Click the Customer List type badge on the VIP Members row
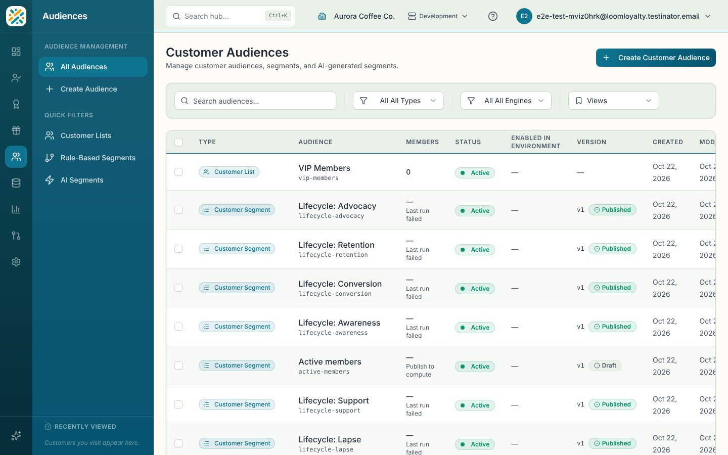The width and height of the screenshot is (728, 455). (229, 172)
